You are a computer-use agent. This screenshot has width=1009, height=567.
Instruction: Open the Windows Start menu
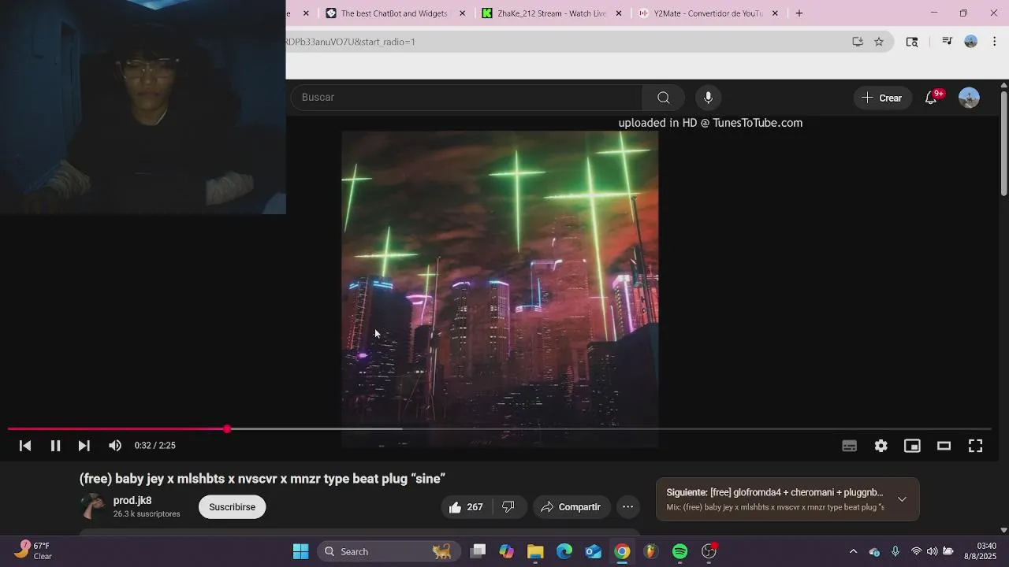click(300, 551)
